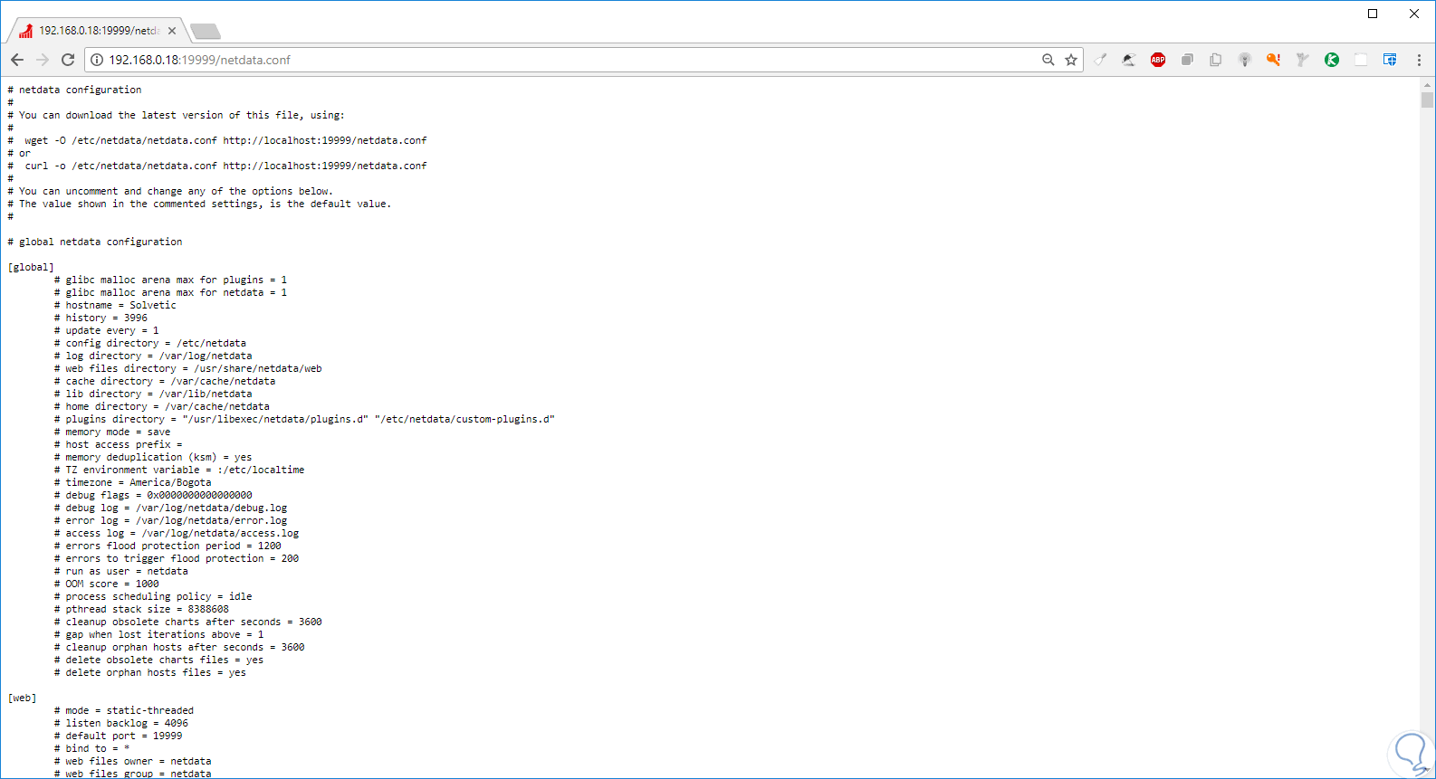Click the 'config directory = /etc/netdata' line
Viewport: 1436px width, 779px height.
click(x=149, y=343)
